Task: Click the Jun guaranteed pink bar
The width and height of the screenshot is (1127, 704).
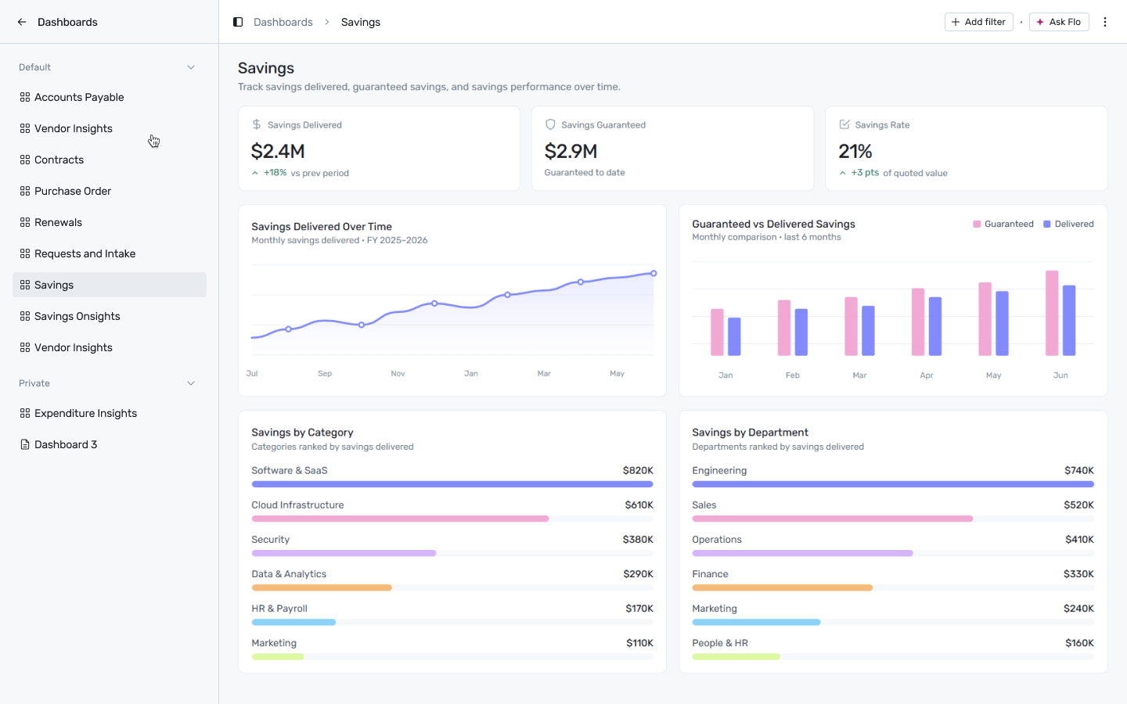Action: [x=1052, y=313]
